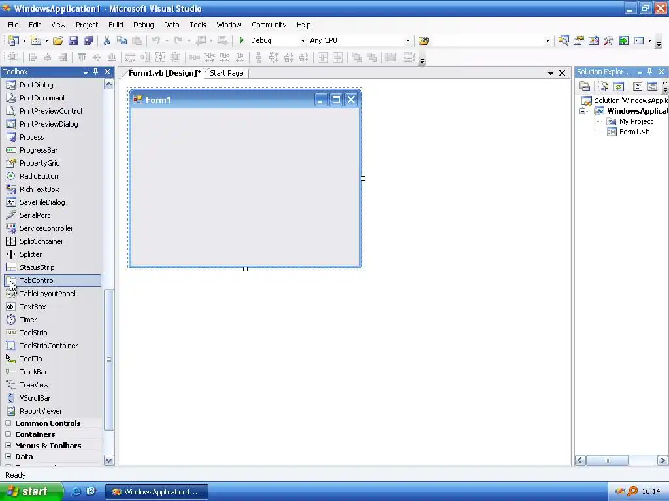Viewport: 669px width, 501px height.
Task: Click the Toolbox scroll up arrow
Action: (x=109, y=84)
